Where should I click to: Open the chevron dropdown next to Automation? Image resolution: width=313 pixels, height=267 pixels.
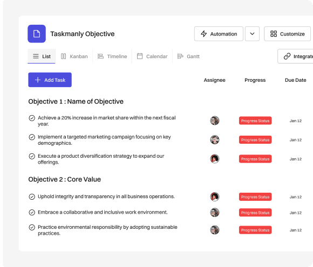pyautogui.click(x=253, y=34)
